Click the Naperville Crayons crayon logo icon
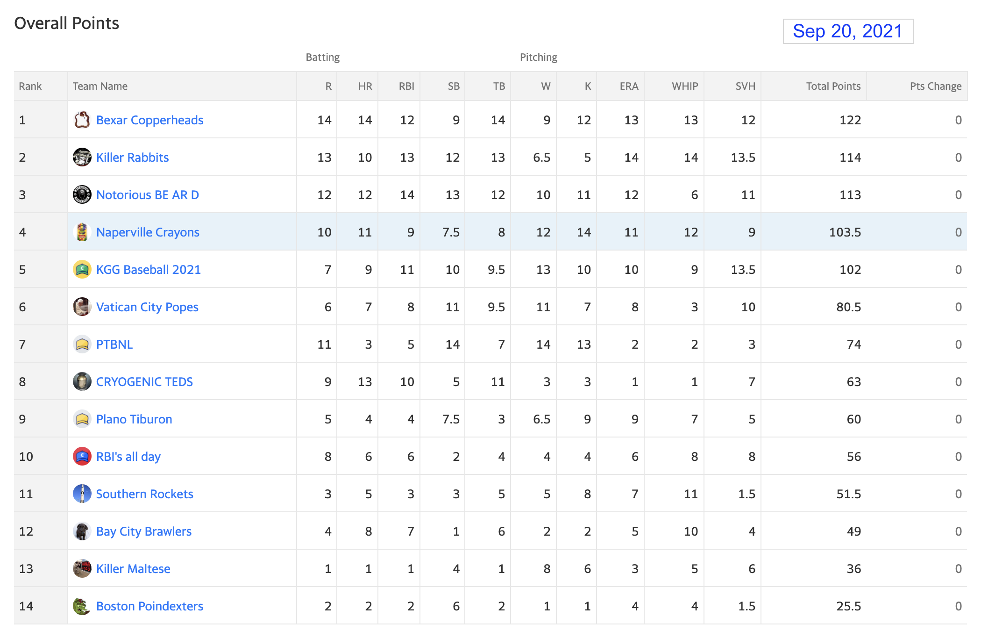 [82, 232]
